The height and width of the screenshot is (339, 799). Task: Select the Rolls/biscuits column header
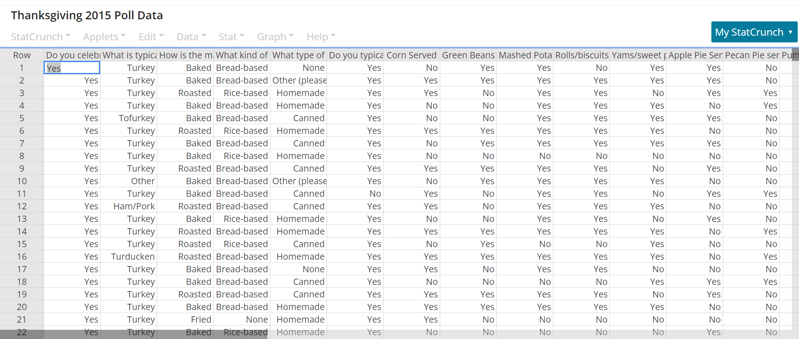tap(581, 55)
